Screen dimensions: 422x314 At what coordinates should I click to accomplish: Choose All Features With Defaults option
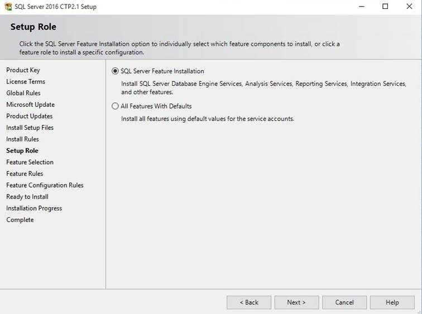(115, 106)
